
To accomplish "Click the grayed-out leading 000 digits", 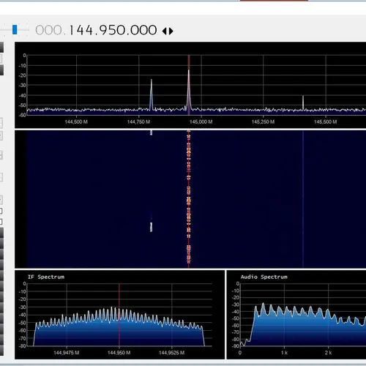I will click(x=48, y=30).
